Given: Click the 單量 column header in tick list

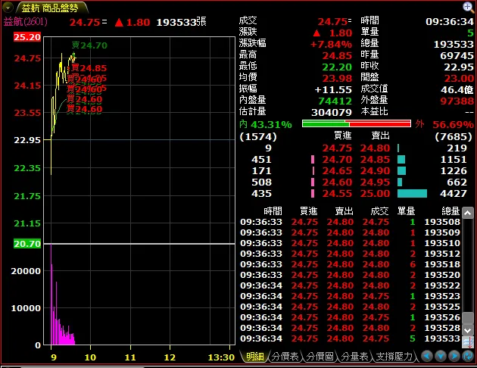Looking at the screenshot, I should coord(406,211).
